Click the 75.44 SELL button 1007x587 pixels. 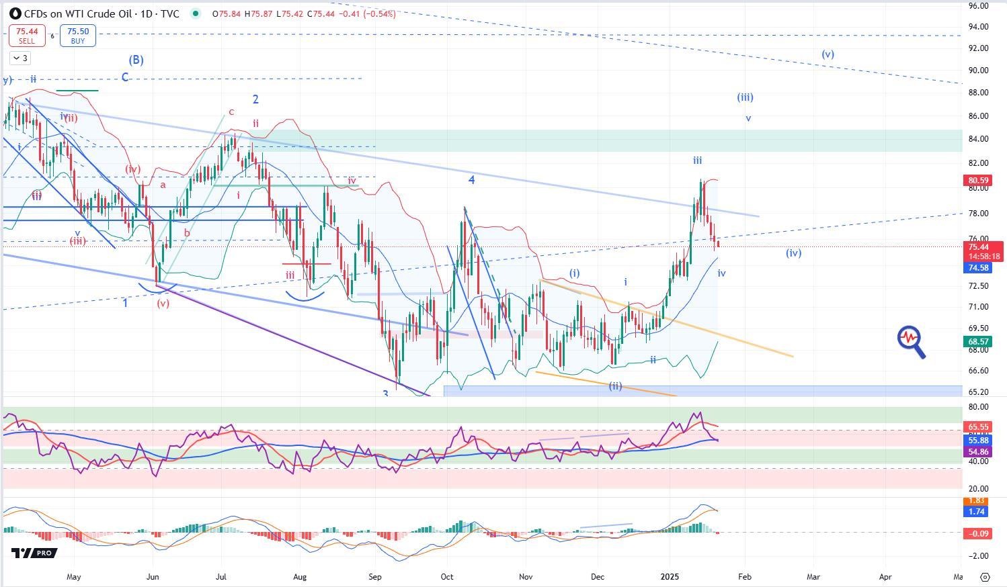coord(27,36)
